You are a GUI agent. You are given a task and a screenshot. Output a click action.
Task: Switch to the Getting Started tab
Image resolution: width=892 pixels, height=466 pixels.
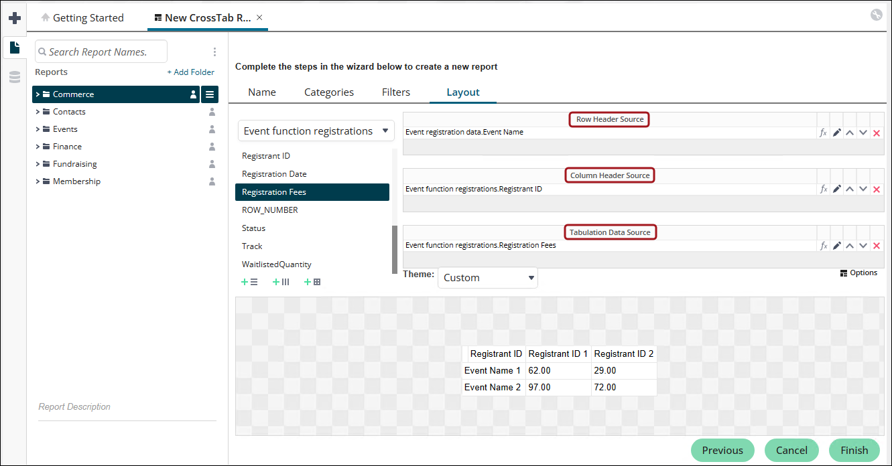pyautogui.click(x=82, y=18)
